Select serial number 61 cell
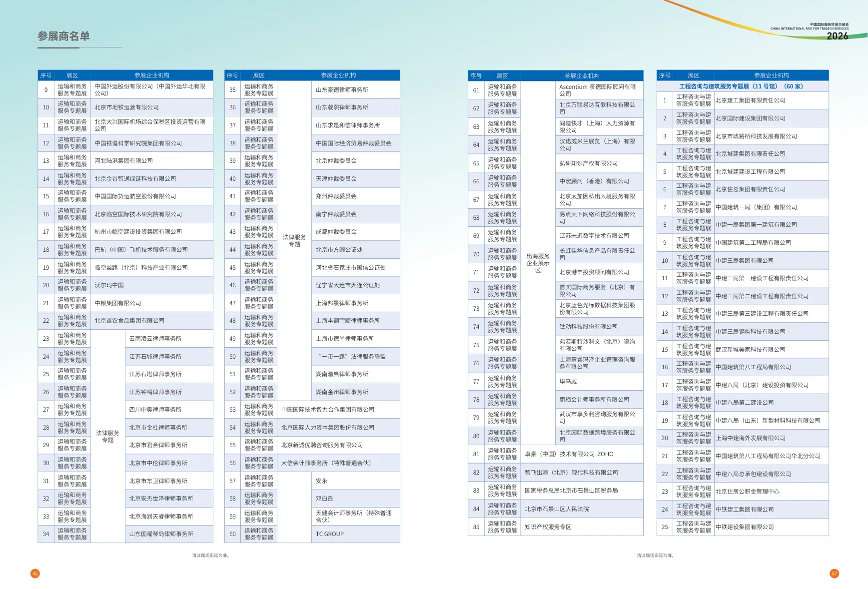 point(476,90)
